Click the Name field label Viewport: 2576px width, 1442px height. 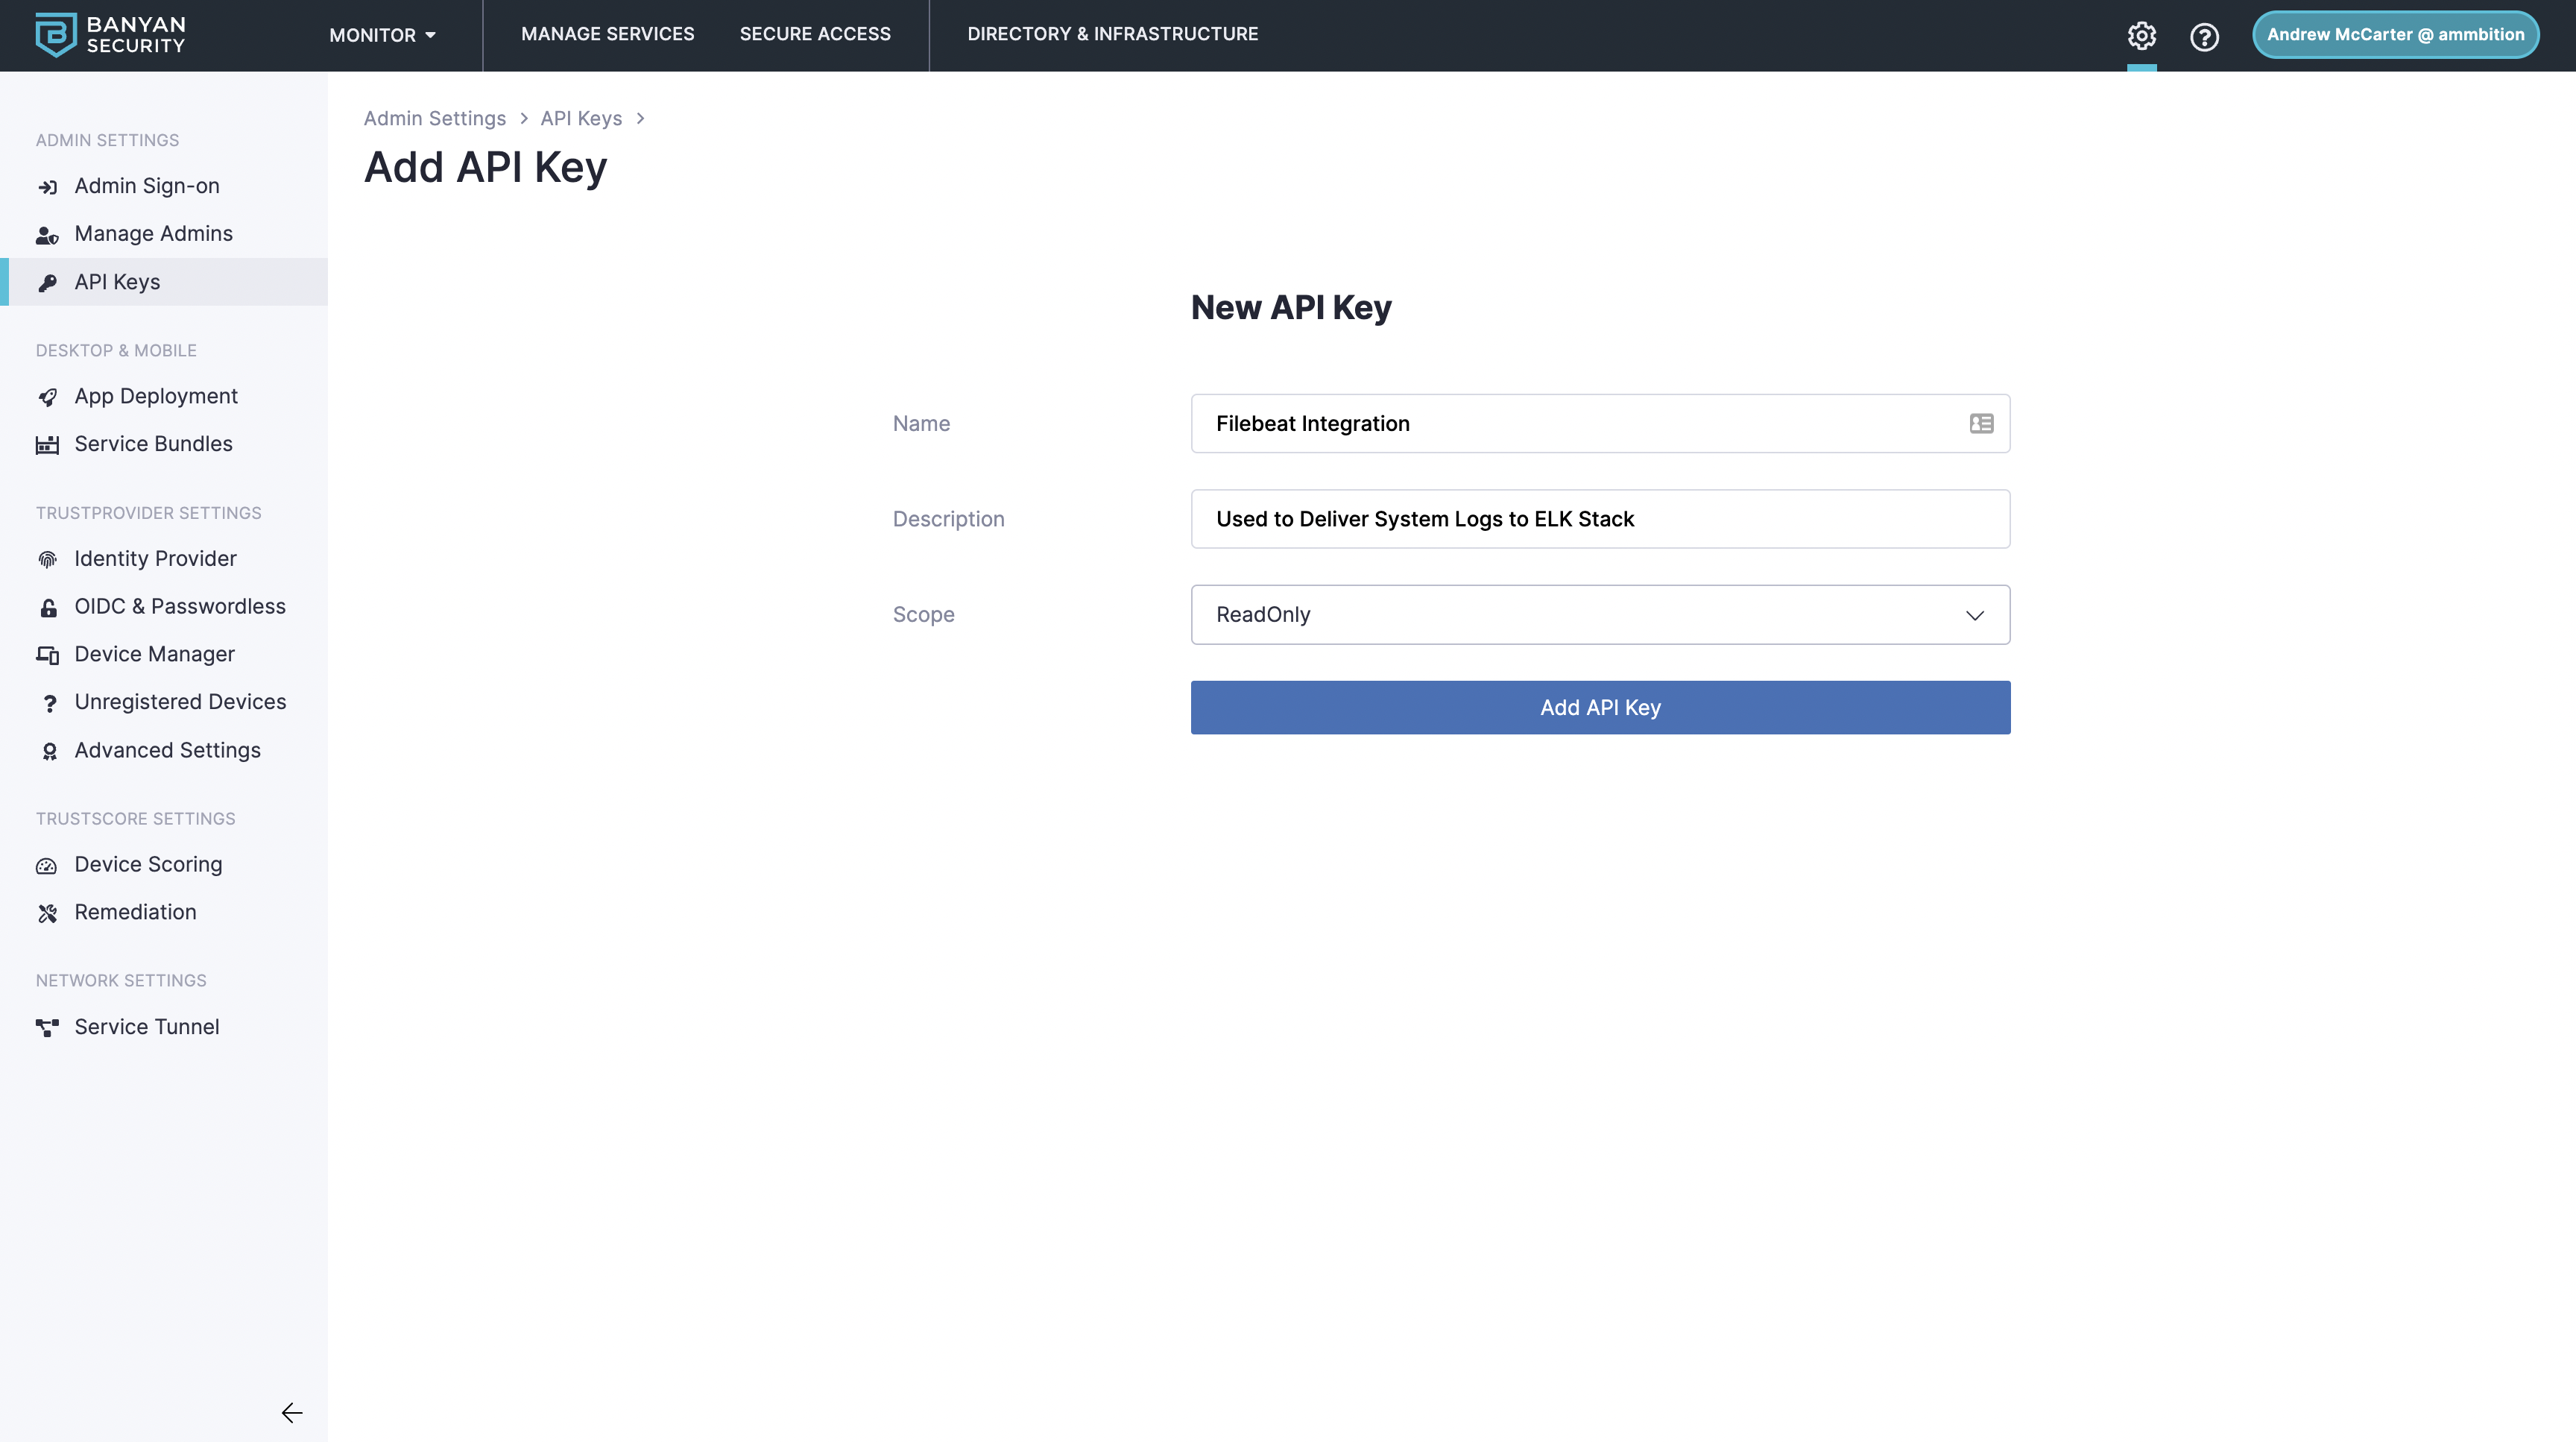(921, 423)
